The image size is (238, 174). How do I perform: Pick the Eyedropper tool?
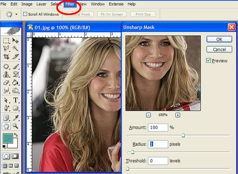click(x=15, y=118)
